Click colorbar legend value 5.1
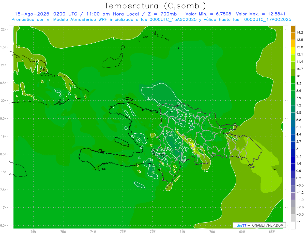This screenshot has width=305, height=235. [299, 127]
